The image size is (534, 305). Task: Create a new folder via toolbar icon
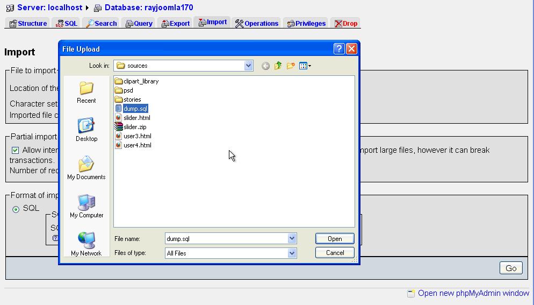click(291, 66)
